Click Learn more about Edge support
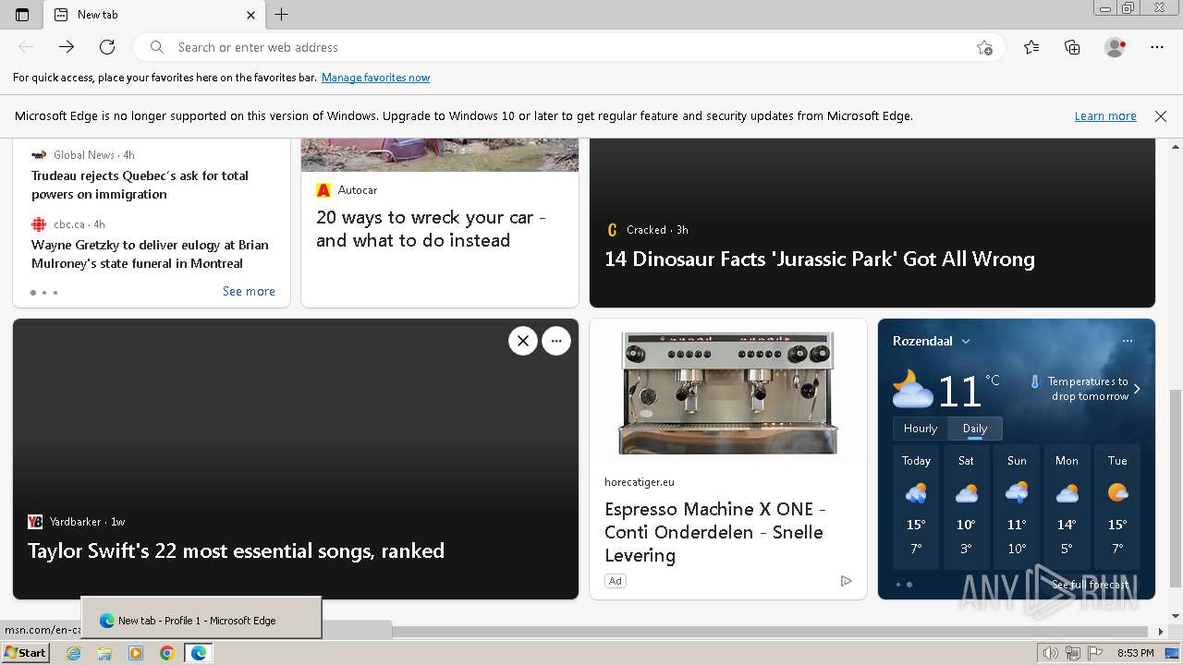The width and height of the screenshot is (1183, 665). (1105, 116)
